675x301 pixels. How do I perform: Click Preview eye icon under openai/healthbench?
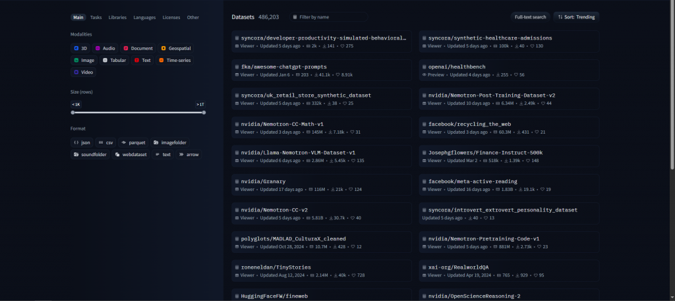pyautogui.click(x=424, y=75)
